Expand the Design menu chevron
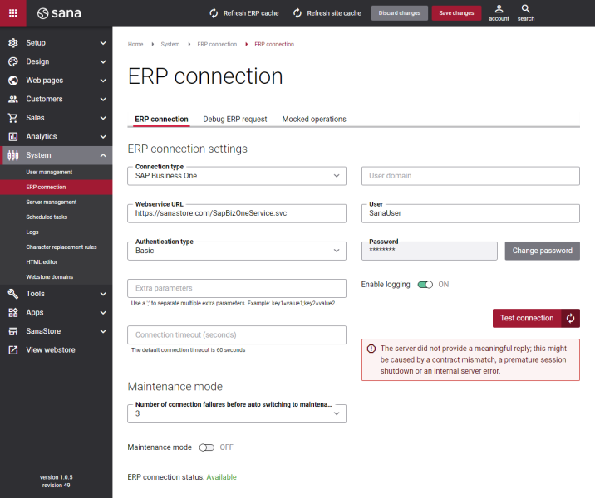This screenshot has height=498, width=595. [103, 61]
